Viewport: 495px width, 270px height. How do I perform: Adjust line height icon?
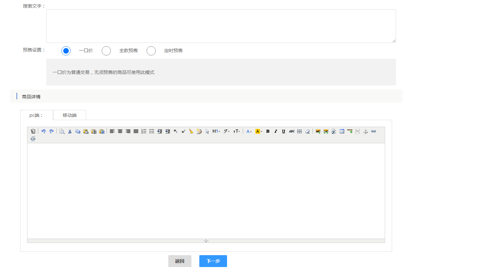[300, 131]
